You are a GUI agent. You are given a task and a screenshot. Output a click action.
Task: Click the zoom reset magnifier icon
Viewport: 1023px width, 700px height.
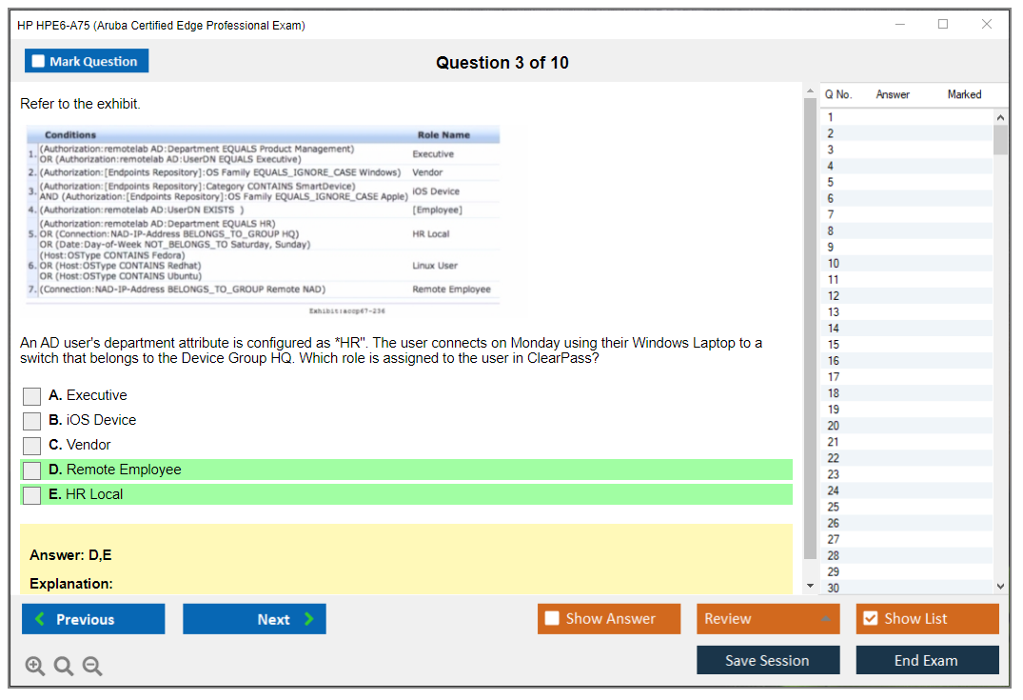pos(64,667)
